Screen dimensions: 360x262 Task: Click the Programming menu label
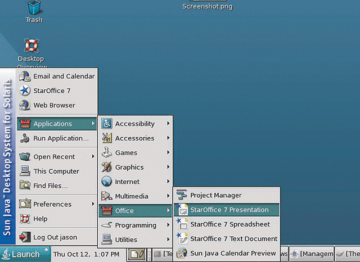tap(136, 225)
